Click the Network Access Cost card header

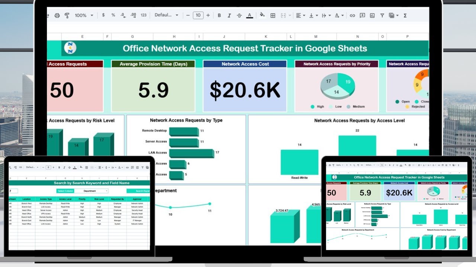[x=245, y=64]
